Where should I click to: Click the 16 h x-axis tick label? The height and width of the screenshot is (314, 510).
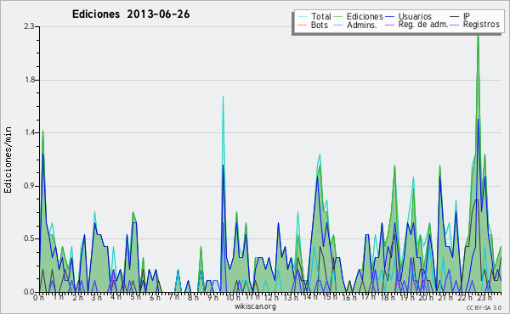(x=349, y=297)
